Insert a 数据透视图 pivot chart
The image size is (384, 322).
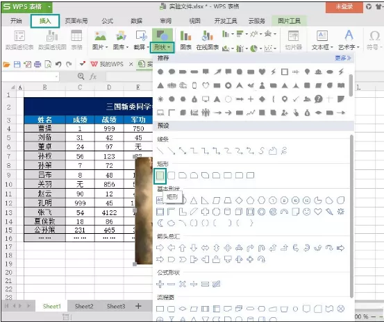tap(52, 40)
